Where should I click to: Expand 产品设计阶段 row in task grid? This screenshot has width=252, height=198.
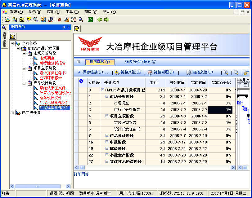point(107,135)
